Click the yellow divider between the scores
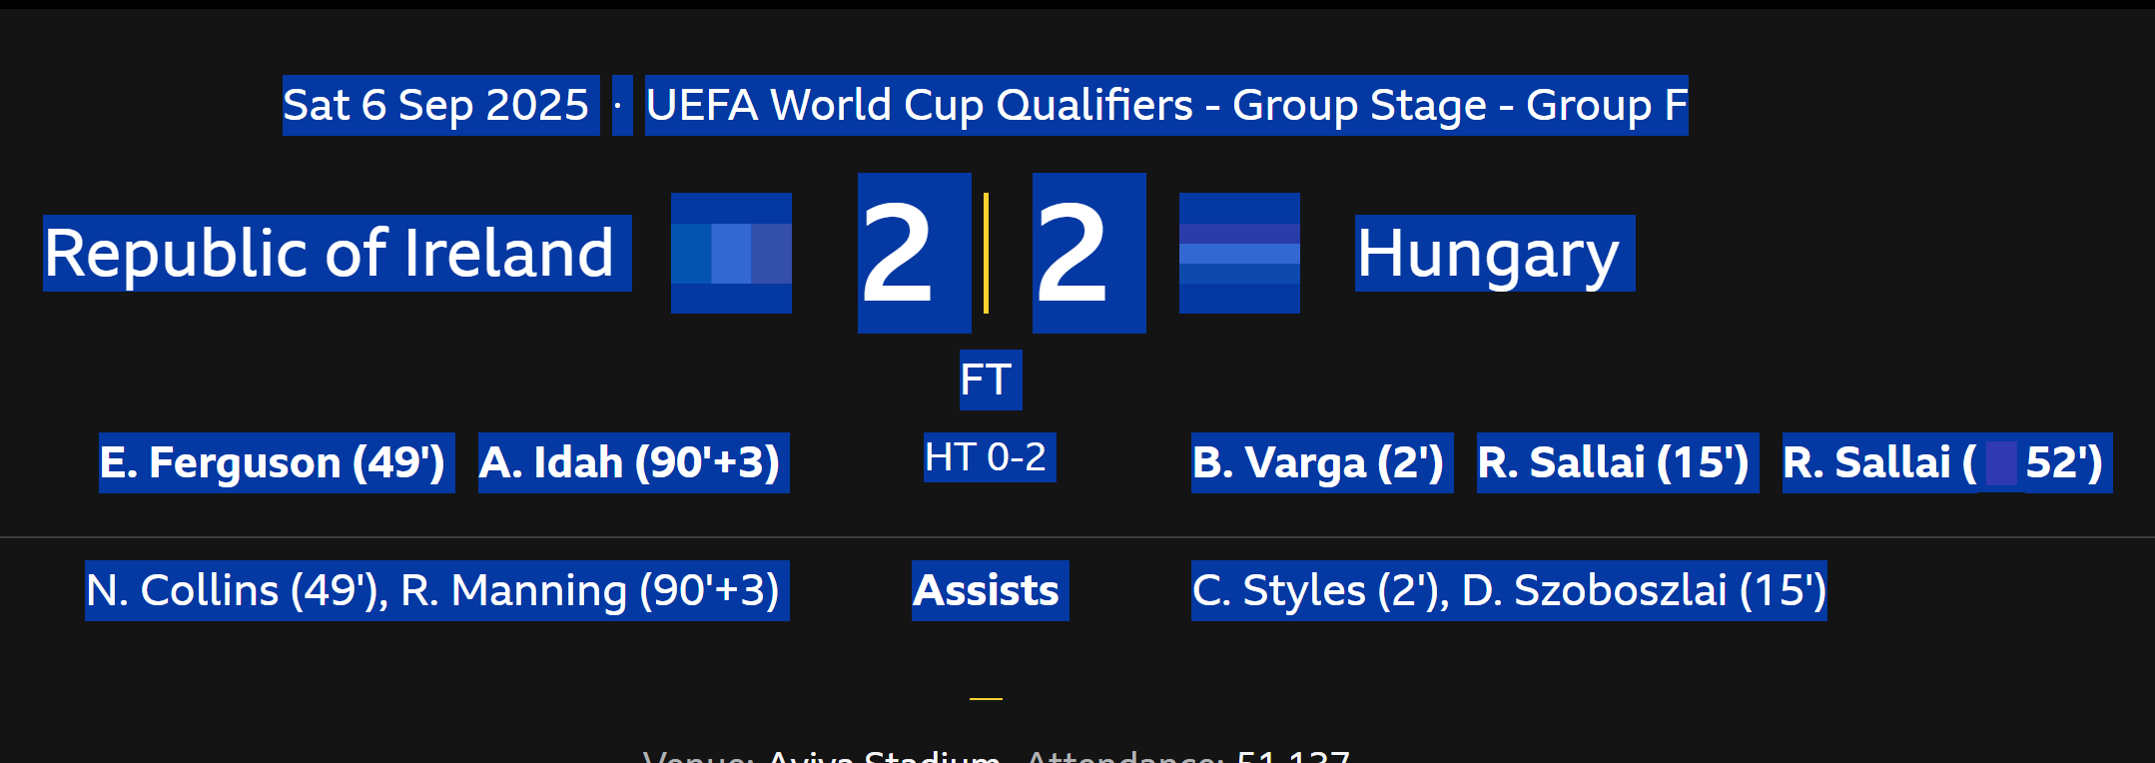 tap(987, 253)
